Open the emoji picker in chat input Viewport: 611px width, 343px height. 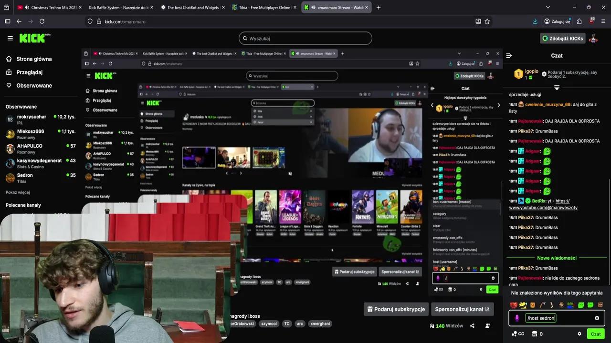click(597, 318)
